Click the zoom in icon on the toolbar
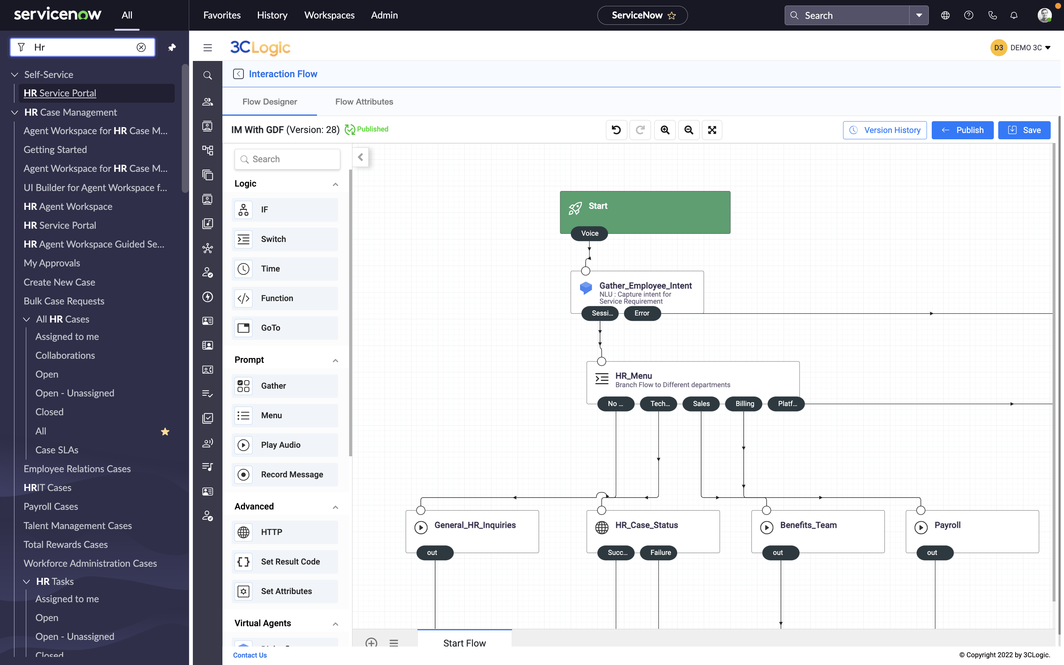 click(665, 129)
